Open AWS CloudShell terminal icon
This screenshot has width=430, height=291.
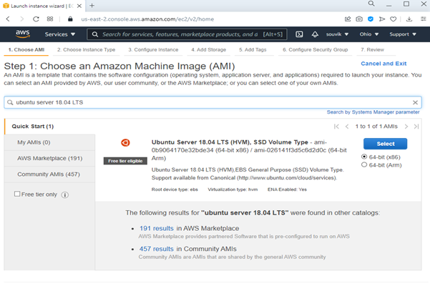click(x=298, y=34)
